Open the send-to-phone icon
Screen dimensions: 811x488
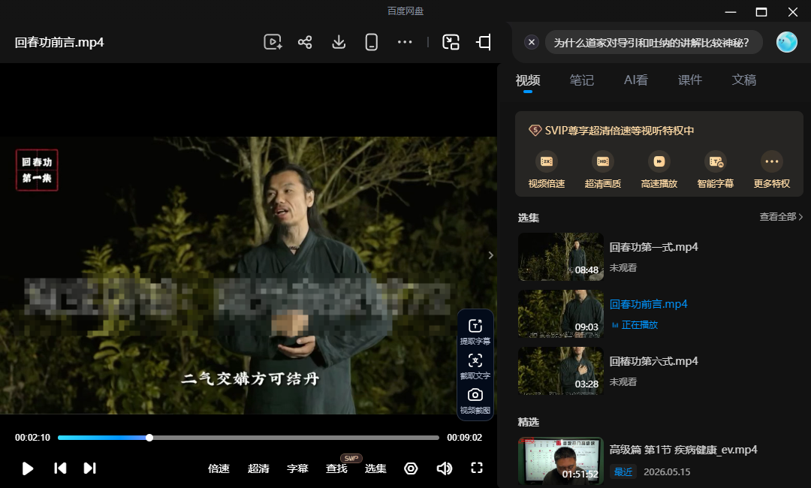click(x=372, y=42)
